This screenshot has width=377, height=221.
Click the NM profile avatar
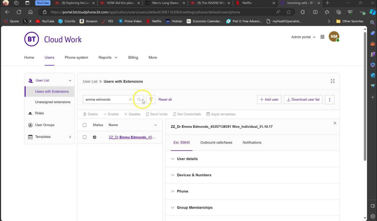(334, 37)
